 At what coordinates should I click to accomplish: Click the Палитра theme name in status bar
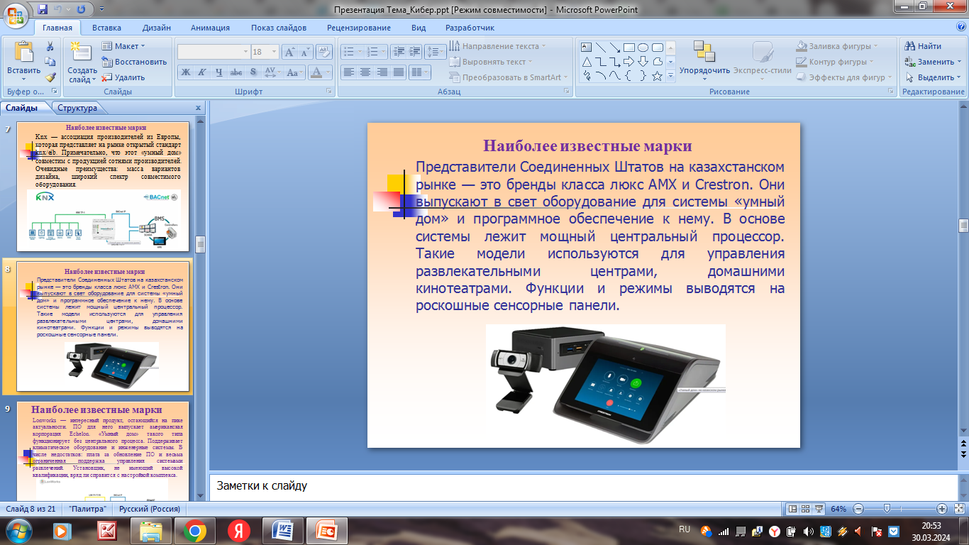[x=88, y=509]
